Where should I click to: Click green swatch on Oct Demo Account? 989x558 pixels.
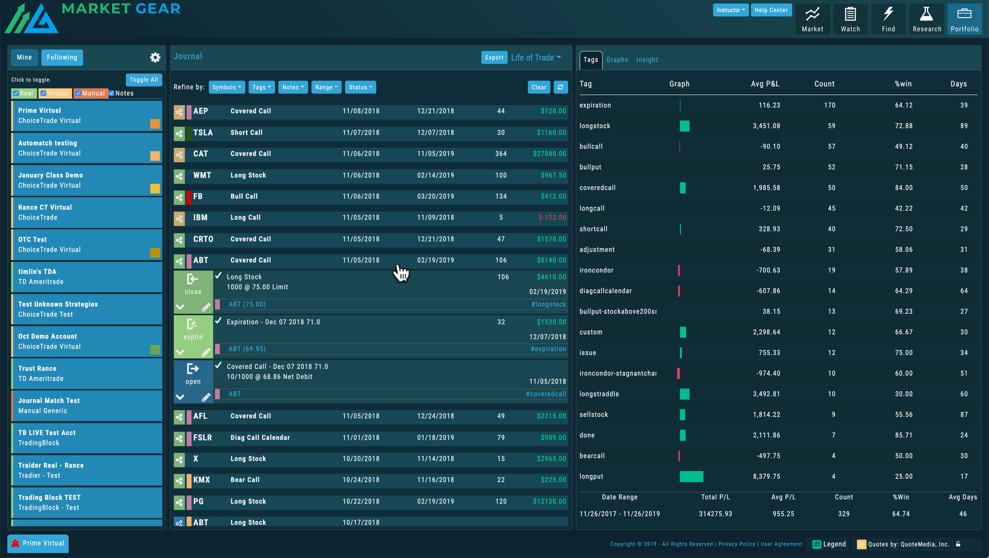point(155,350)
